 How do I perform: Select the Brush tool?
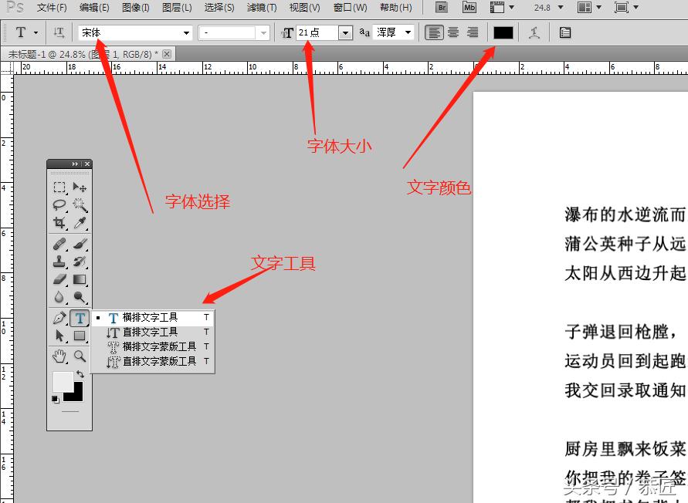click(x=80, y=244)
